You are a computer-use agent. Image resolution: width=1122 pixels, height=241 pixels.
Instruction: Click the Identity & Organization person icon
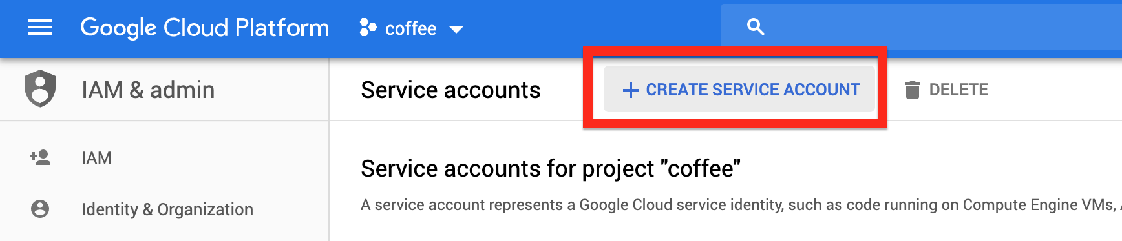[40, 209]
